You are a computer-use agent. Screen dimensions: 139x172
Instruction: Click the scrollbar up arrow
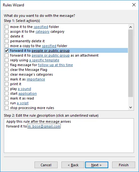[x=130, y=27]
